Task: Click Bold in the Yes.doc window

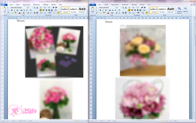Action: point(12,10)
